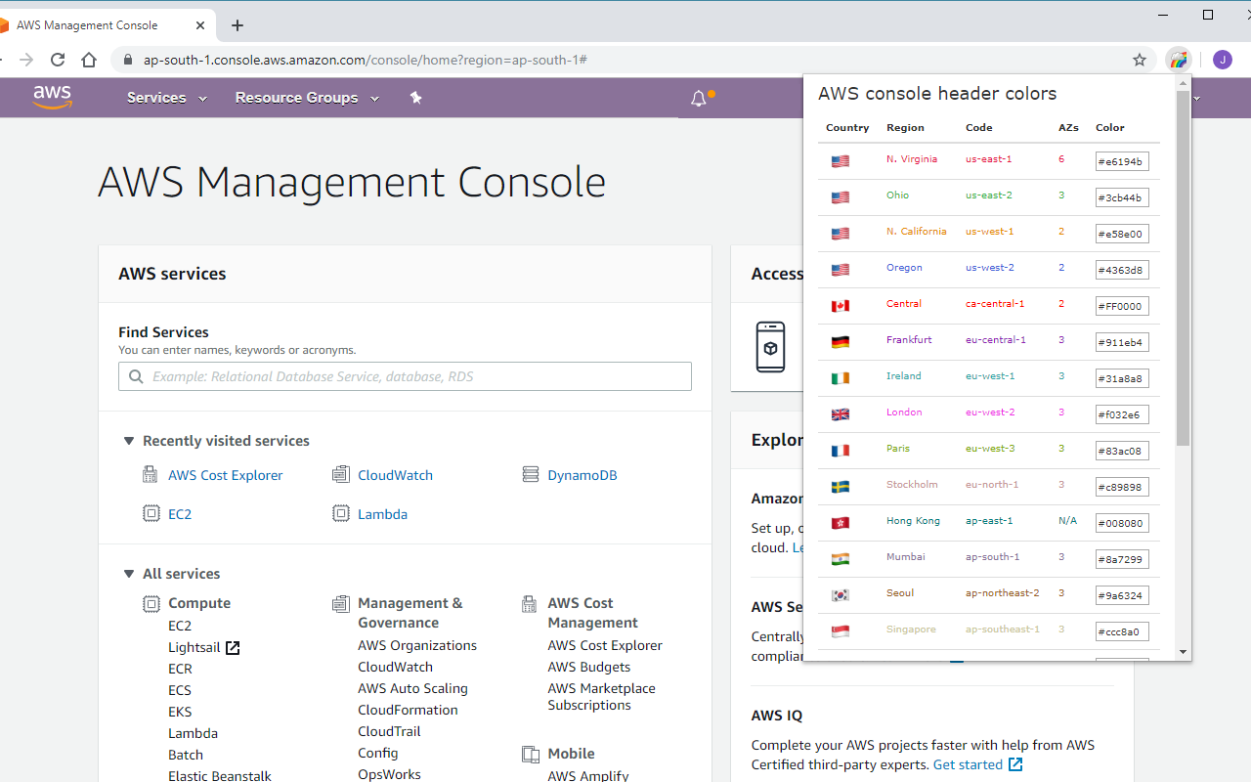Click the Find Services search box

point(405,376)
